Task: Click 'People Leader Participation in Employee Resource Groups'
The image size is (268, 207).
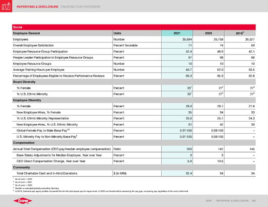Action: pos(53,58)
